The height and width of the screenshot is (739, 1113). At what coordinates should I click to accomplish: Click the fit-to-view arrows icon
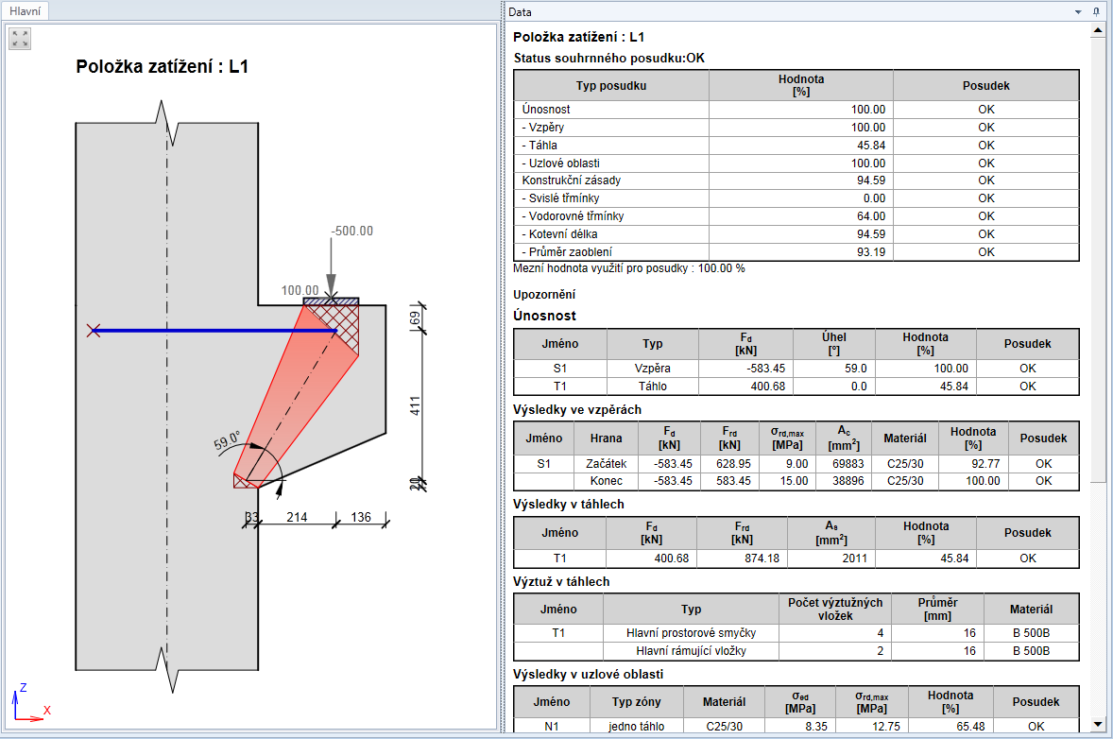click(20, 39)
